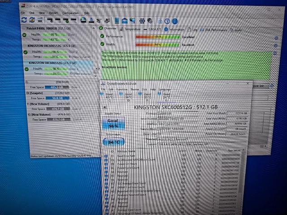
Task: Click Power Cycle Count attribute row
Action: click(172, 168)
